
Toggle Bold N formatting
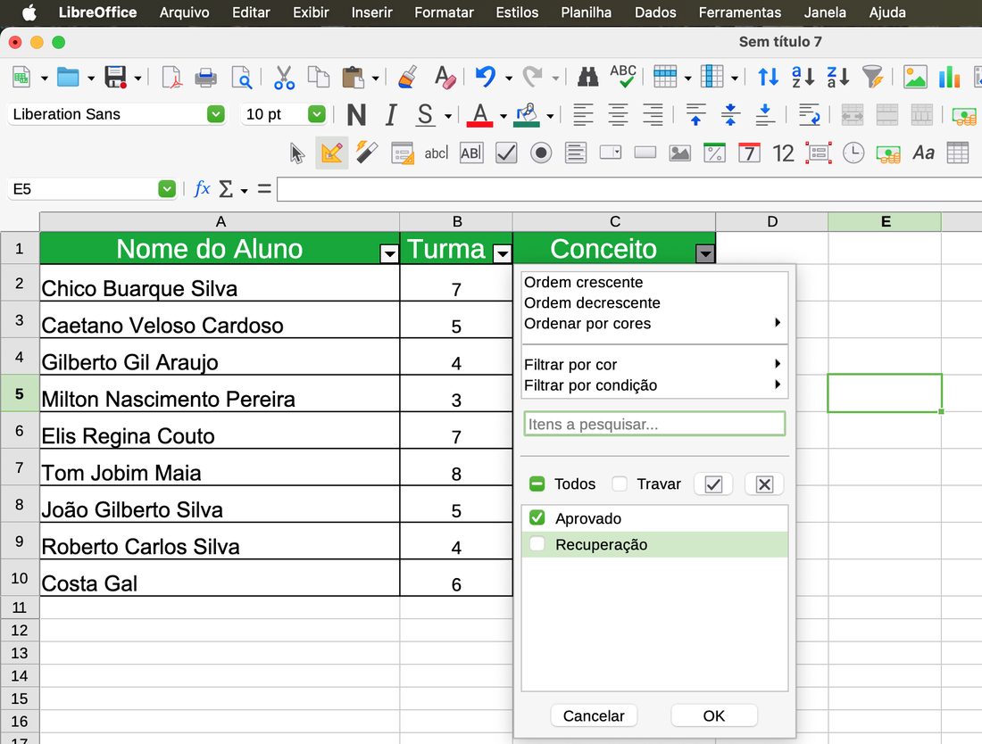[x=356, y=115]
